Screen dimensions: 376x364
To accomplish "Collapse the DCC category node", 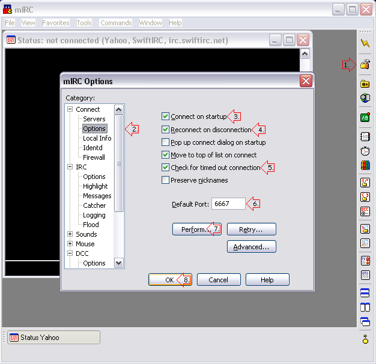I will click(x=70, y=253).
